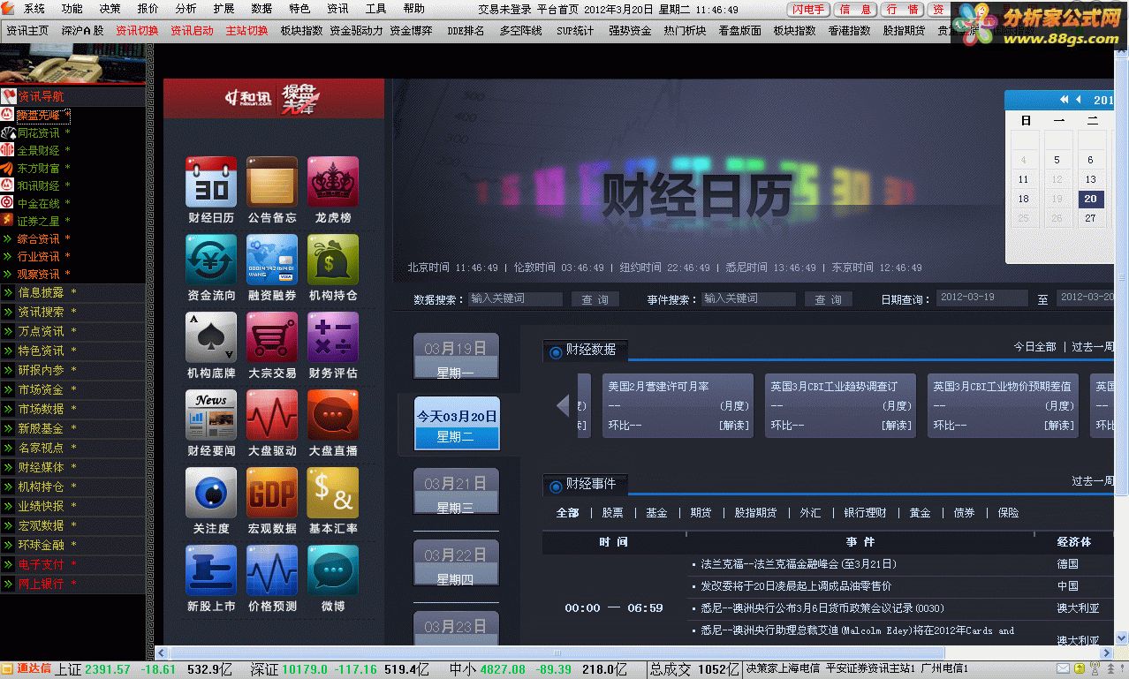The image size is (1129, 679).
Task: Select 同花资讯 in the left sidebar
Action: tap(39, 132)
